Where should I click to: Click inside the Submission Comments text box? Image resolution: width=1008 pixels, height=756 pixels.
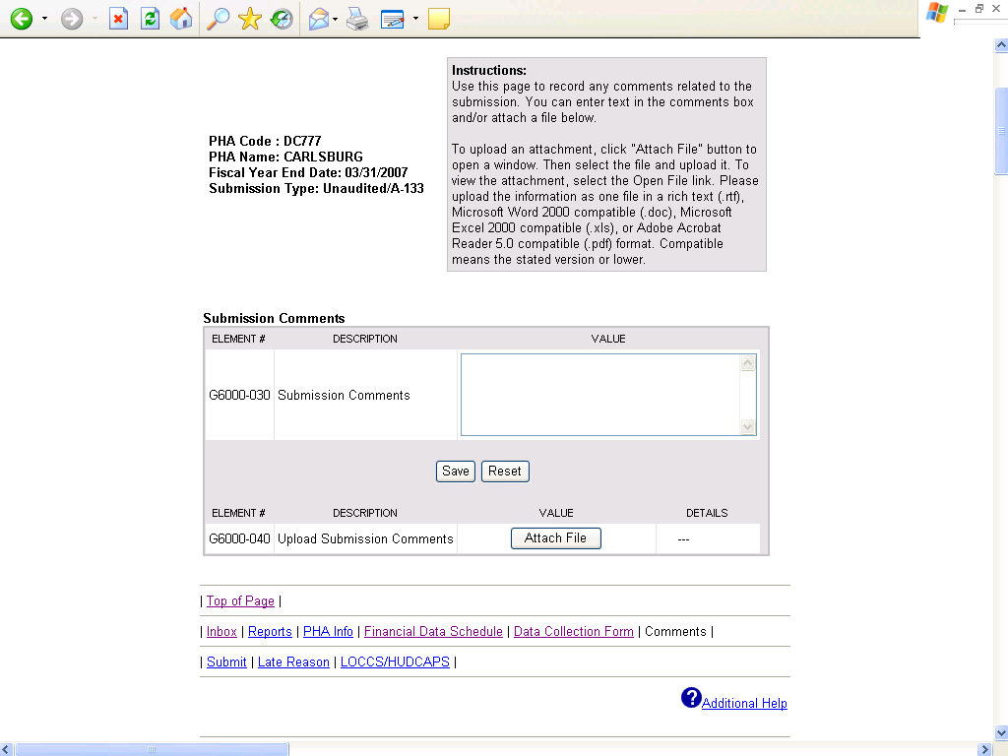pyautogui.click(x=600, y=395)
